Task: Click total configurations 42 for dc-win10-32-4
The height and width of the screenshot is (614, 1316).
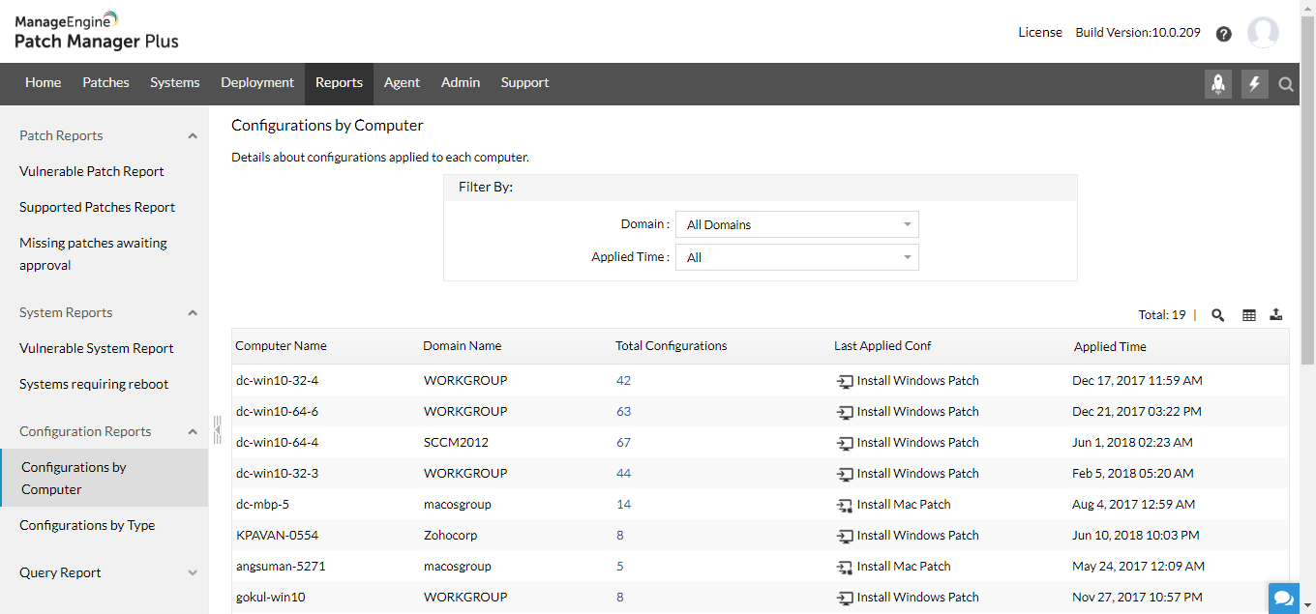Action: (x=623, y=380)
